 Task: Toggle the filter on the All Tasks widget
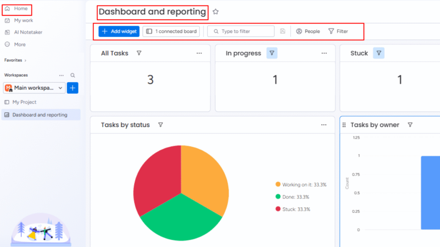tap(139, 53)
